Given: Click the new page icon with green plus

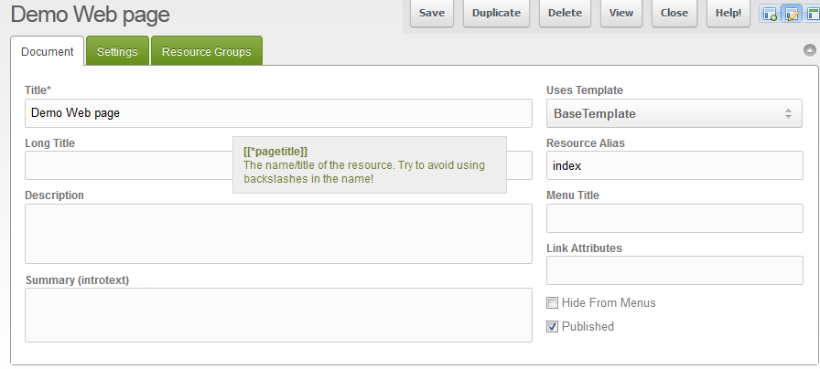Looking at the screenshot, I should point(770,14).
